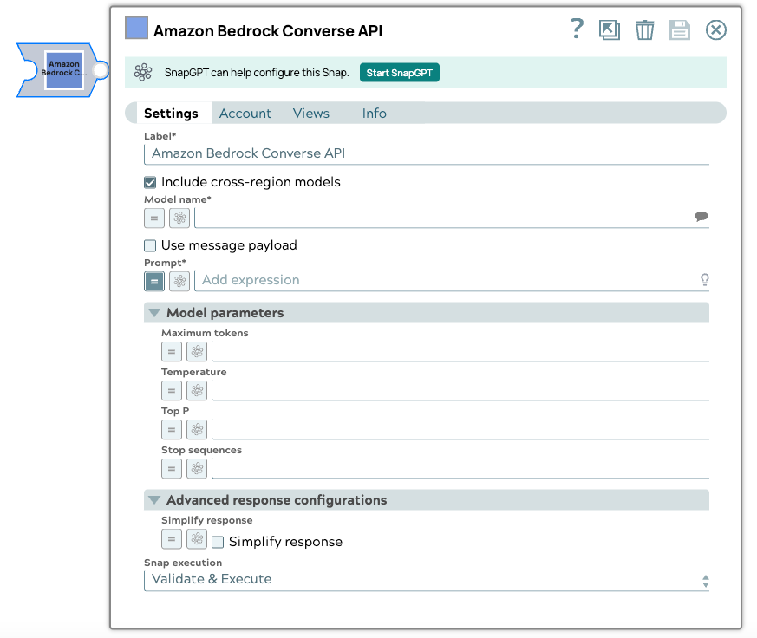Viewport: 757px width, 638px height.
Task: Click the lightbulb hint icon near Prompt
Action: (705, 279)
